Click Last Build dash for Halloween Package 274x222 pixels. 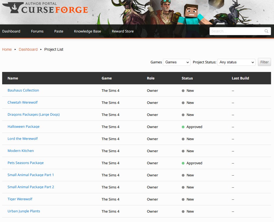(233, 127)
